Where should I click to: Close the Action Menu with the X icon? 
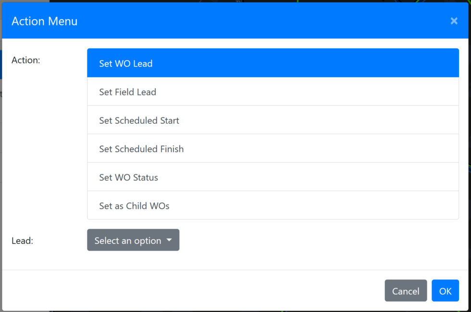(x=454, y=21)
